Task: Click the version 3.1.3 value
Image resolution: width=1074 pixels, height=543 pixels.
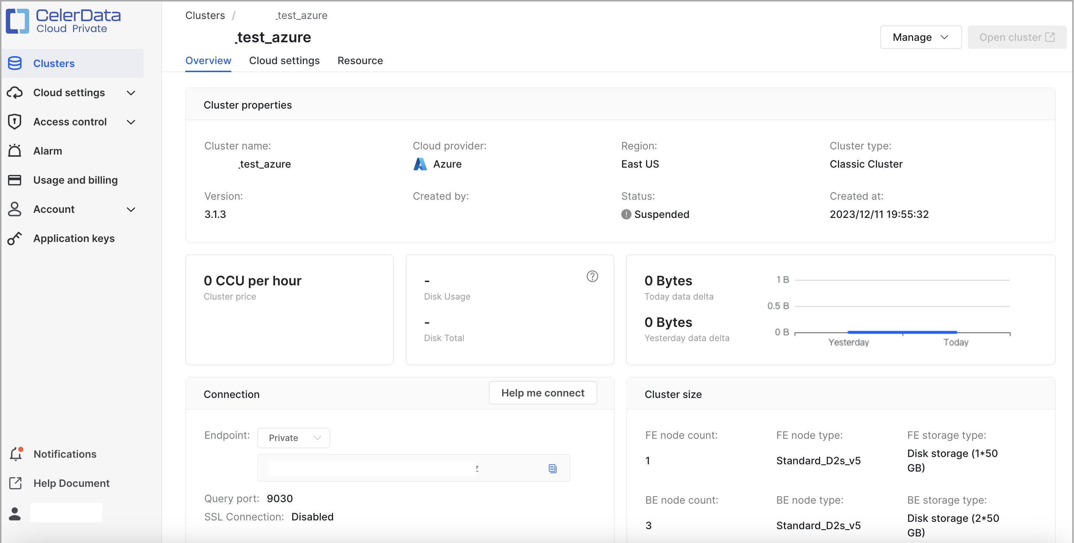Action: [215, 214]
